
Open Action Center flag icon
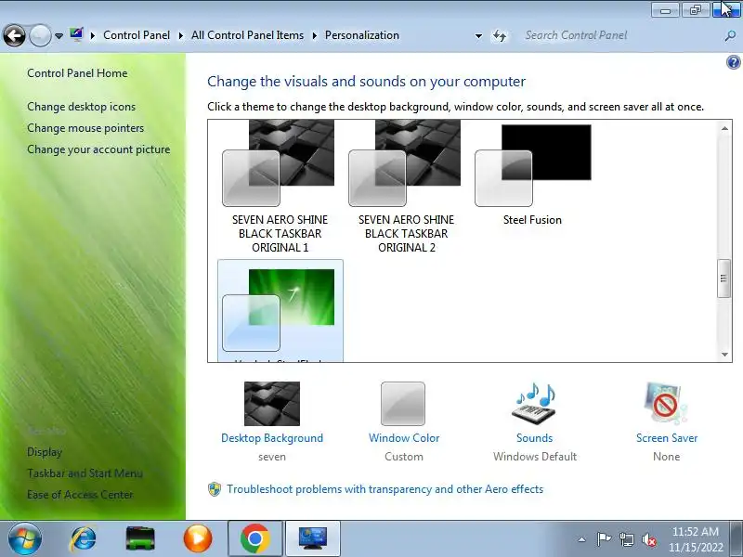[x=604, y=539]
